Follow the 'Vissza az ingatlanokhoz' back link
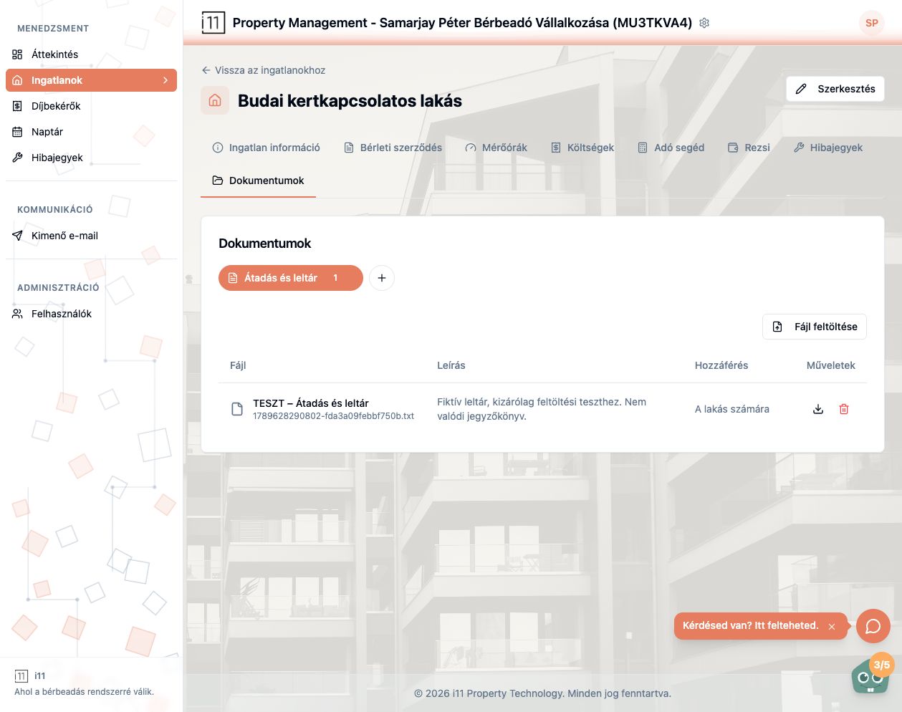The width and height of the screenshot is (902, 712). click(264, 70)
